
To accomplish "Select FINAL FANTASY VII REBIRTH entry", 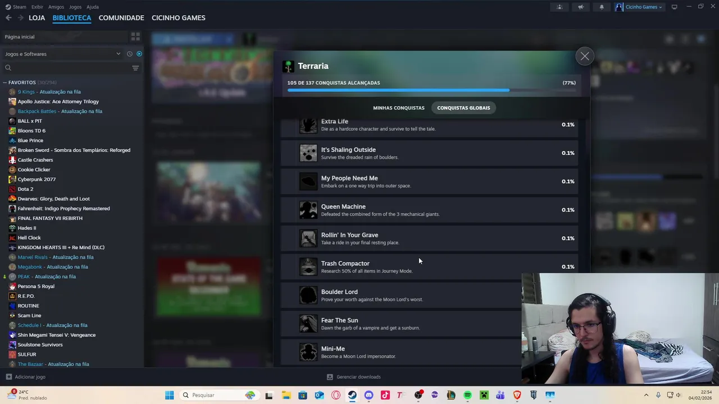I will 50,218.
